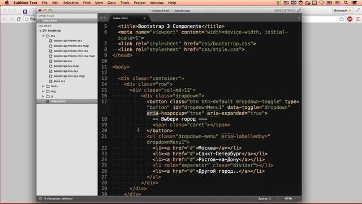Image resolution: width=362 pixels, height=204 pixels.
Task: Click line number 17 in gutter
Action: pos(104,101)
